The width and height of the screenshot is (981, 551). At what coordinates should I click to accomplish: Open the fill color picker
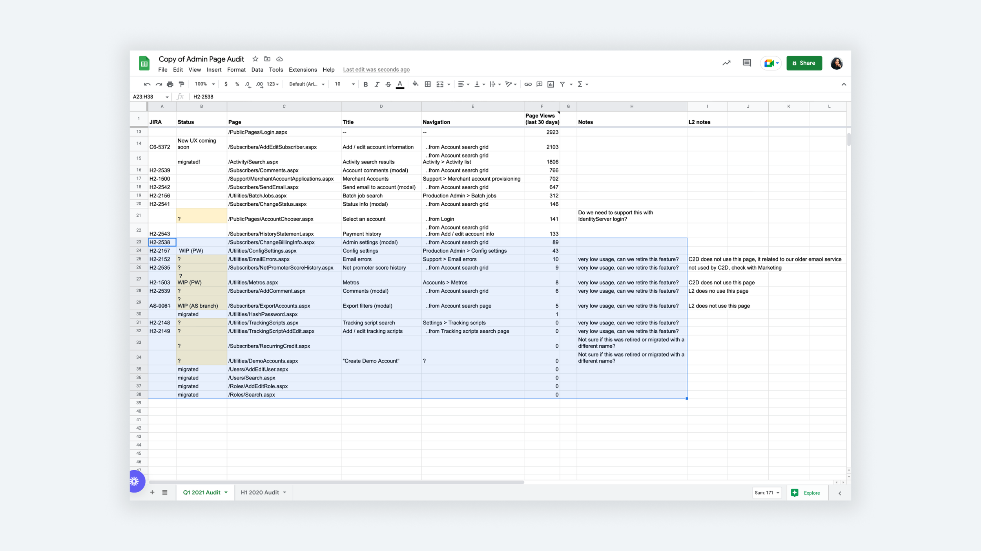click(x=415, y=84)
